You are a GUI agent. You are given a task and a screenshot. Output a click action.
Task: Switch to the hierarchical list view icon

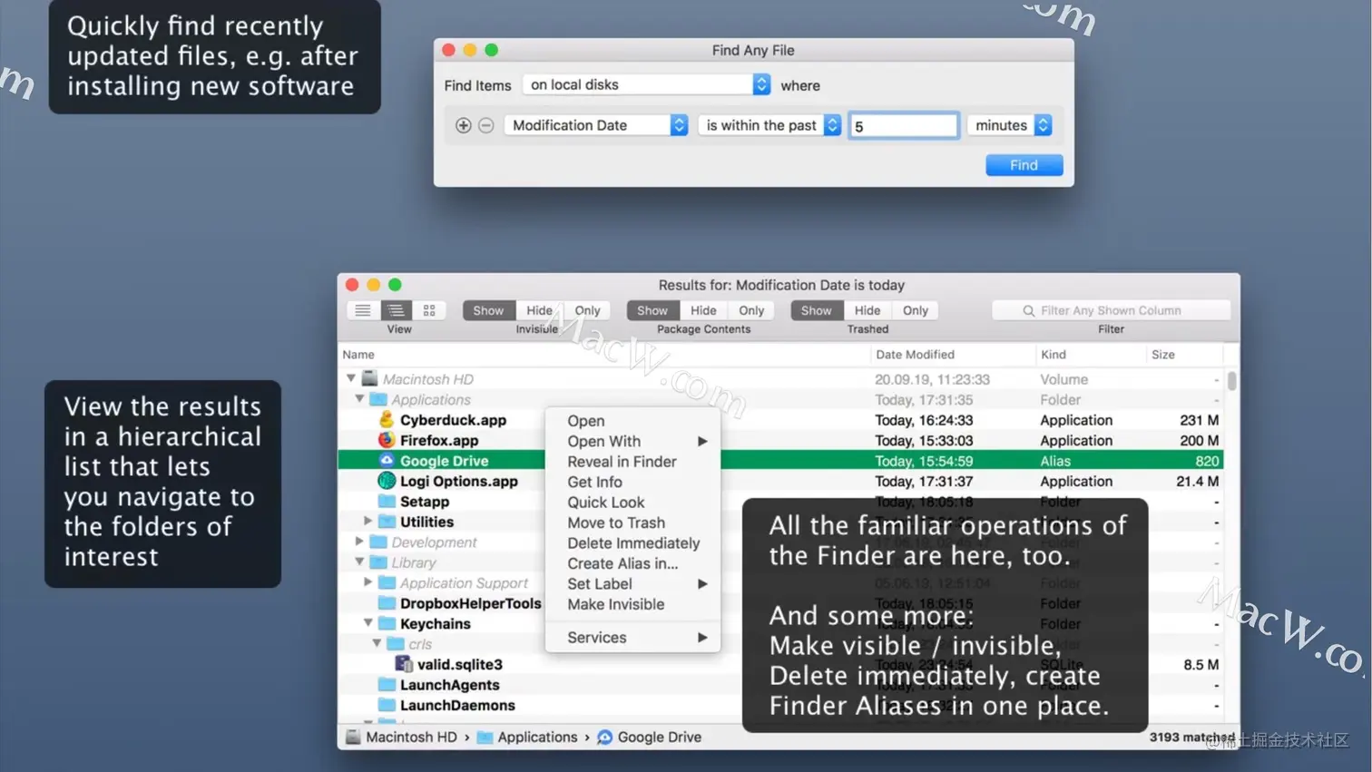[396, 310]
